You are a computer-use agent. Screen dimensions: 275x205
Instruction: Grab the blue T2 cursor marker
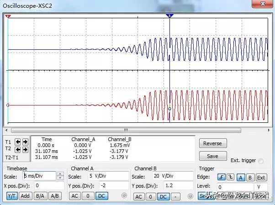pyautogui.click(x=169, y=16)
